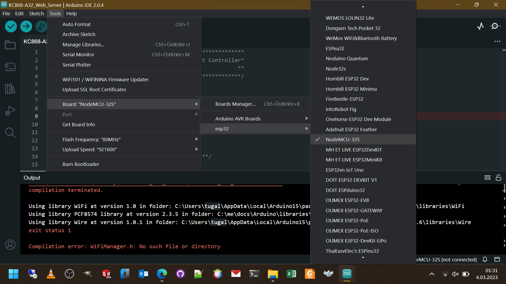Viewport: 506px width, 284px height.
Task: Choose Manage Libraries from Tools menu
Action: 83,45
